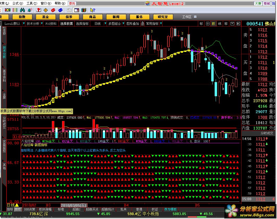Open the 研究室 yellow tab
277x219 pixels.
pyautogui.click(x=163, y=17)
